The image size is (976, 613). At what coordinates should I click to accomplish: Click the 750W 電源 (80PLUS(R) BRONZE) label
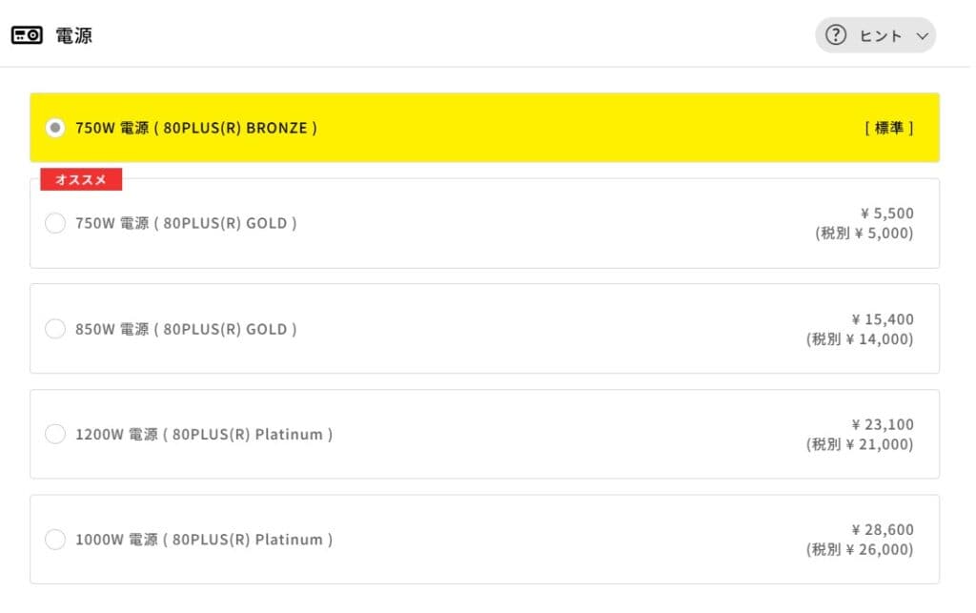pyautogui.click(x=196, y=127)
